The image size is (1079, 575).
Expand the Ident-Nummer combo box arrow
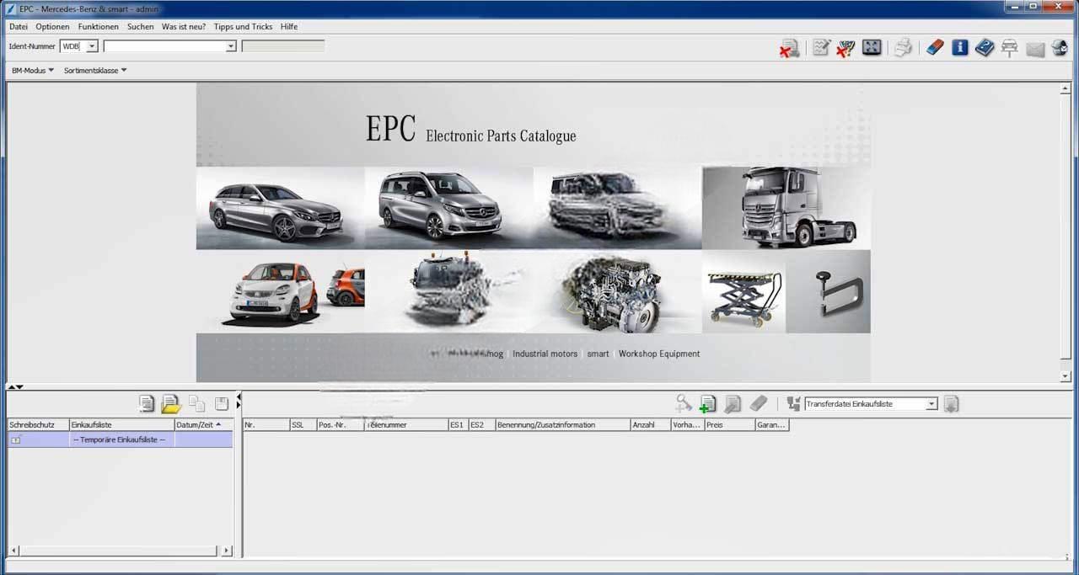[231, 46]
